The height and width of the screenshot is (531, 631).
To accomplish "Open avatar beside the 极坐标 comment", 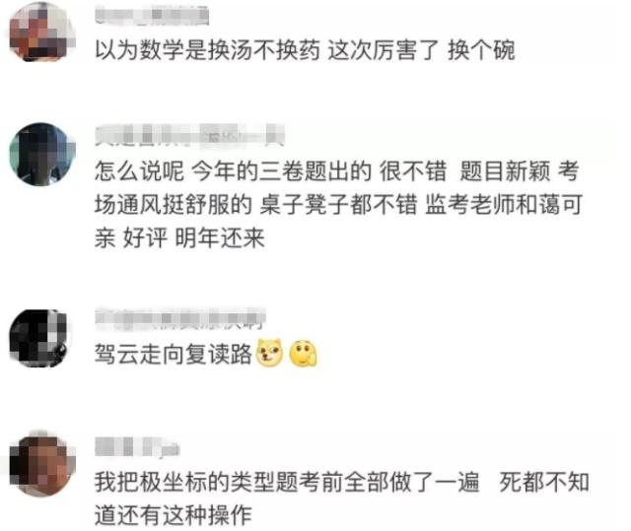I will [42, 464].
